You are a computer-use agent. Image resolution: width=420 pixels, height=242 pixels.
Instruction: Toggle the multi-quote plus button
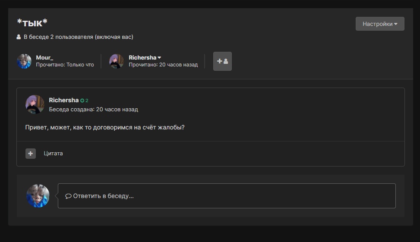pos(31,154)
